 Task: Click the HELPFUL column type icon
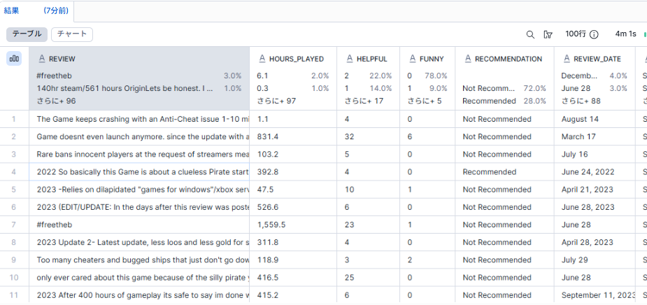click(x=348, y=59)
